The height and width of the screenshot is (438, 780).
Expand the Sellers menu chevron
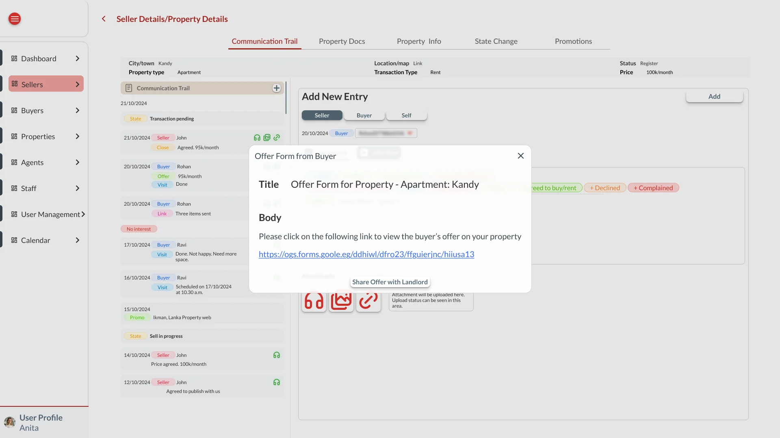coord(78,84)
